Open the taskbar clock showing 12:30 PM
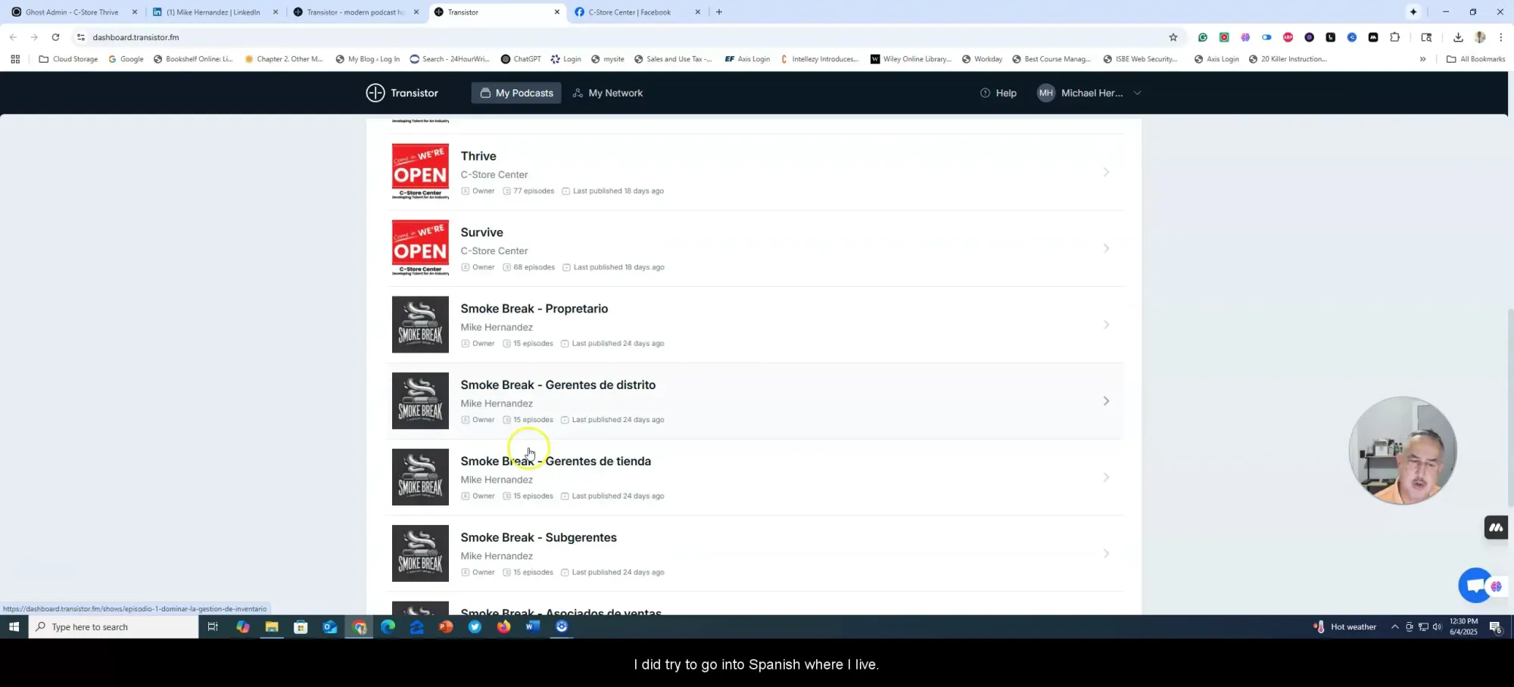The image size is (1514, 687). pyautogui.click(x=1463, y=626)
